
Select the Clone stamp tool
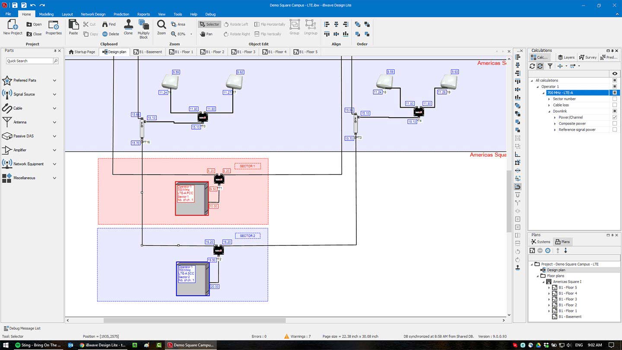(x=128, y=25)
